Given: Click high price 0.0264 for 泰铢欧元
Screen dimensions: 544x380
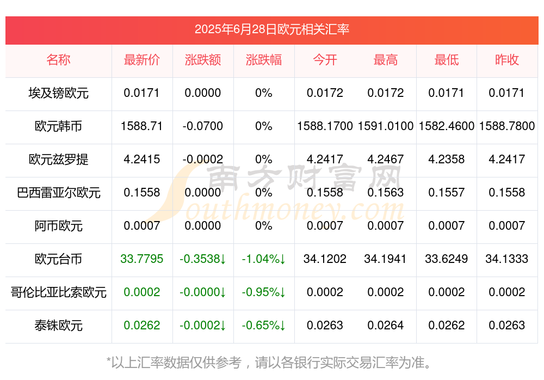Looking at the screenshot, I should pos(386,326).
